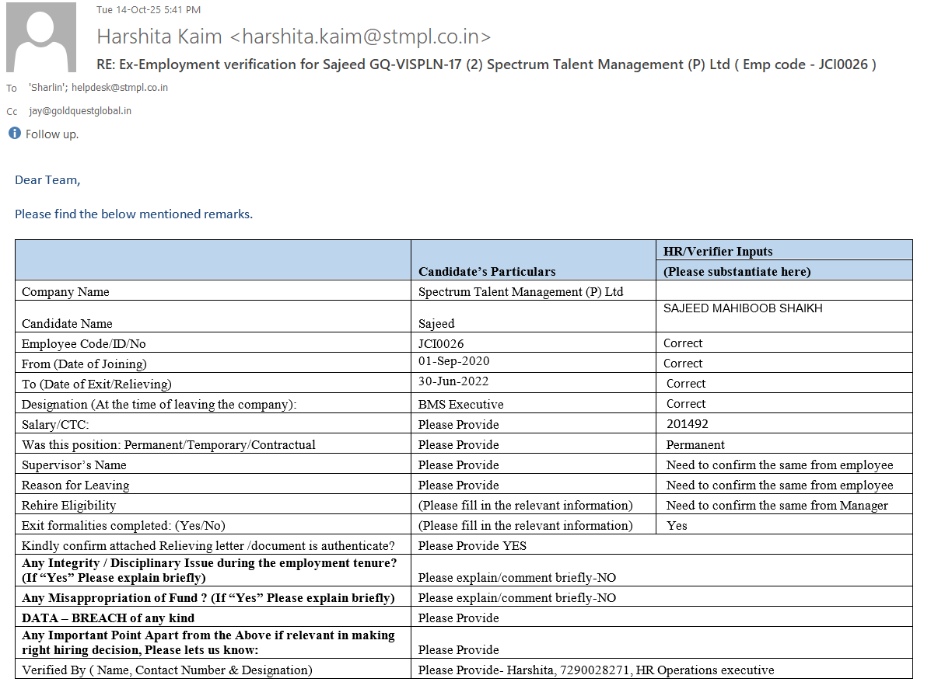Click the date '01-Sep-2020'
This screenshot has height=689, width=938.
point(454,361)
